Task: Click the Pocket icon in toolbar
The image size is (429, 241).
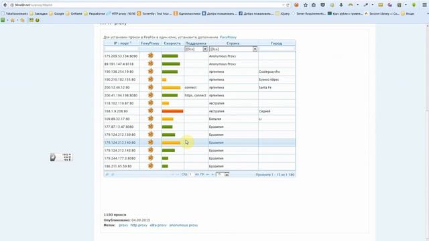Action: click(x=323, y=5)
